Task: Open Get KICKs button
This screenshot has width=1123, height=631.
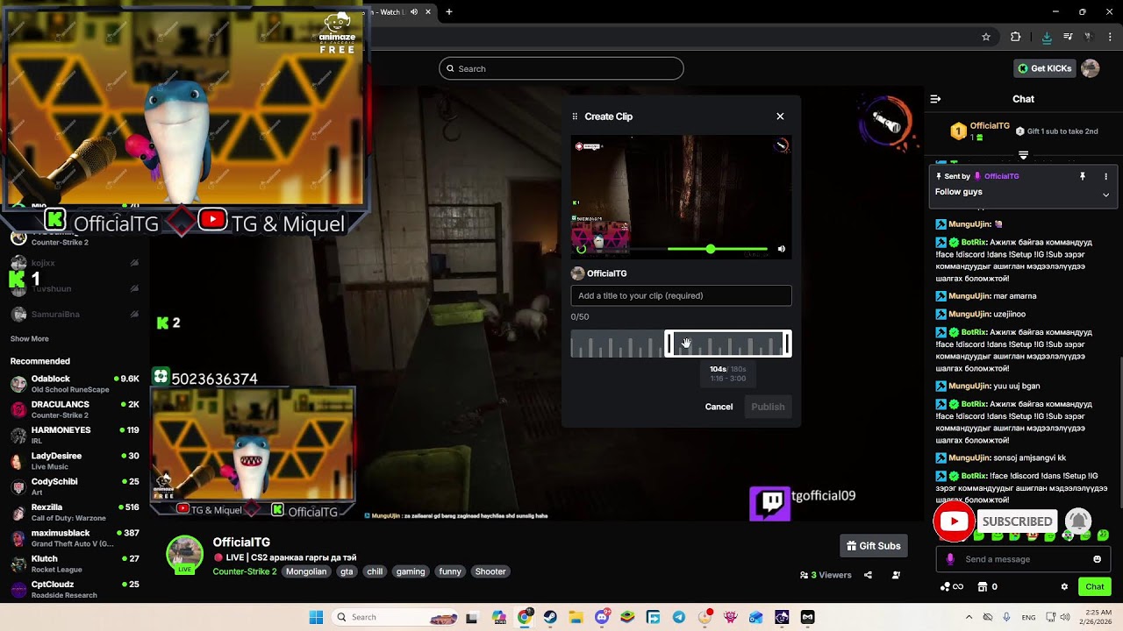Action: [x=1044, y=68]
